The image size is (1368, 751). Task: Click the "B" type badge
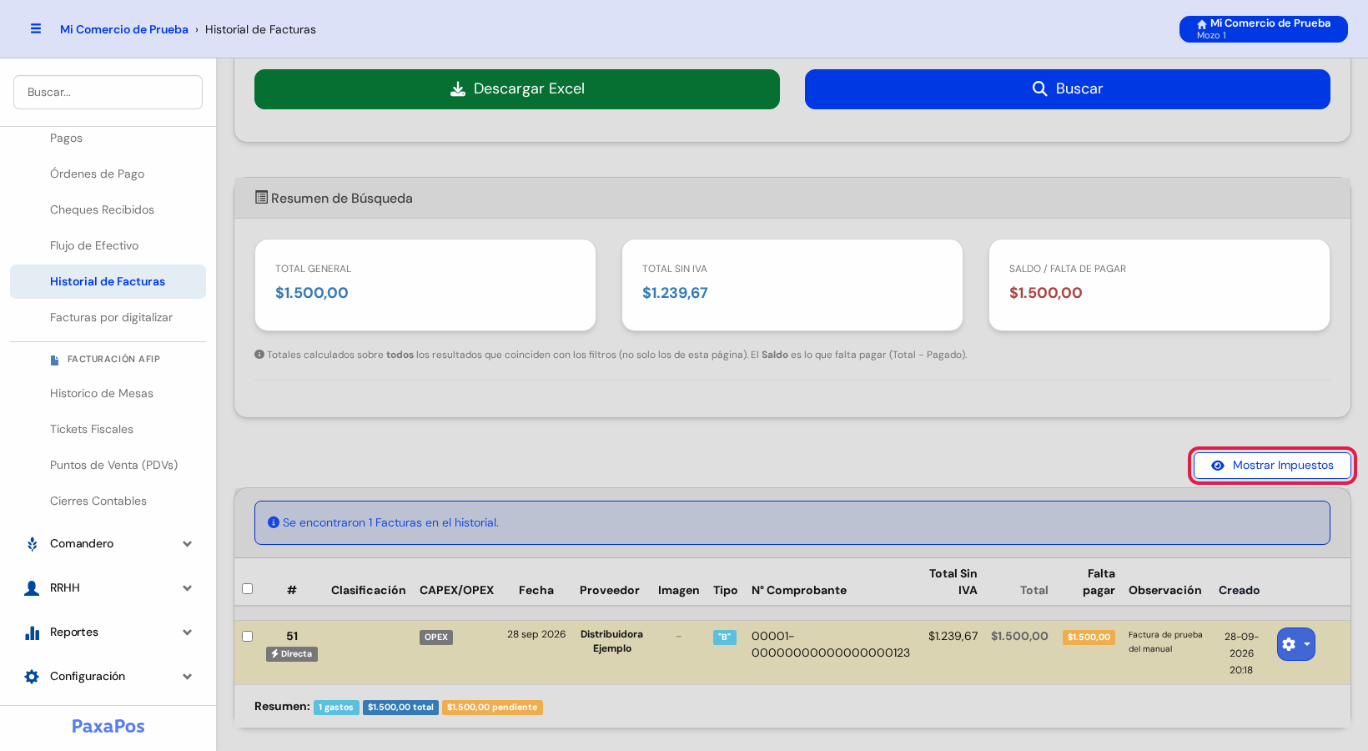point(725,638)
